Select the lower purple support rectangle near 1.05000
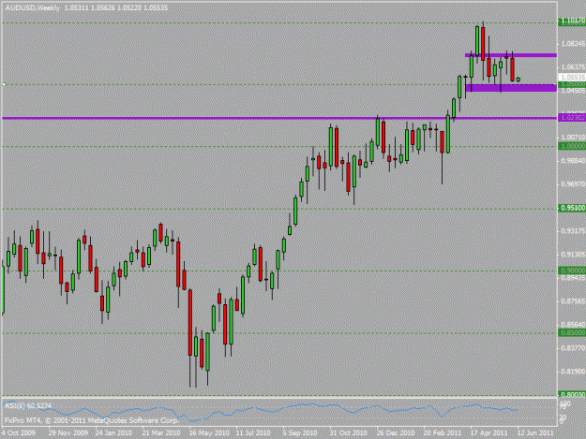Screen dimensions: 586x439 click(x=511, y=88)
